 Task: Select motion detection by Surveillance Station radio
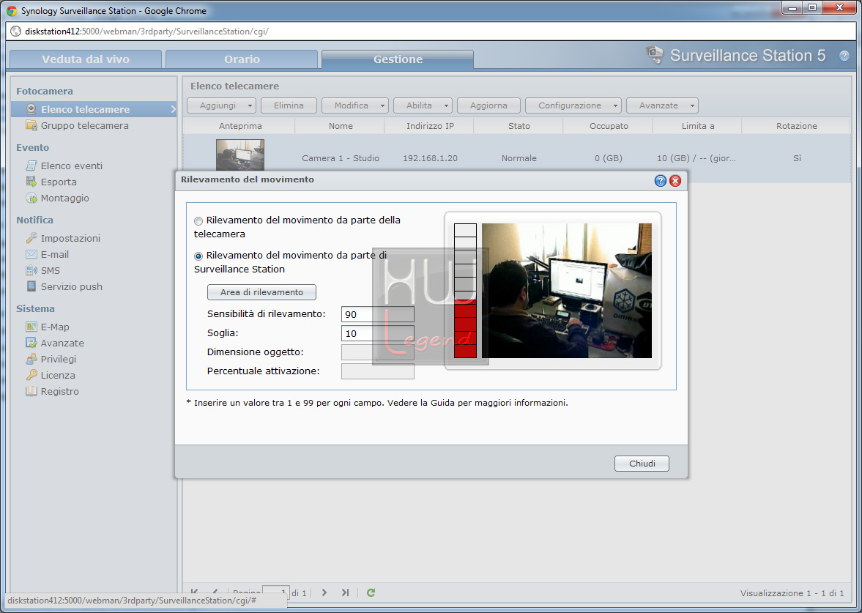(x=198, y=256)
